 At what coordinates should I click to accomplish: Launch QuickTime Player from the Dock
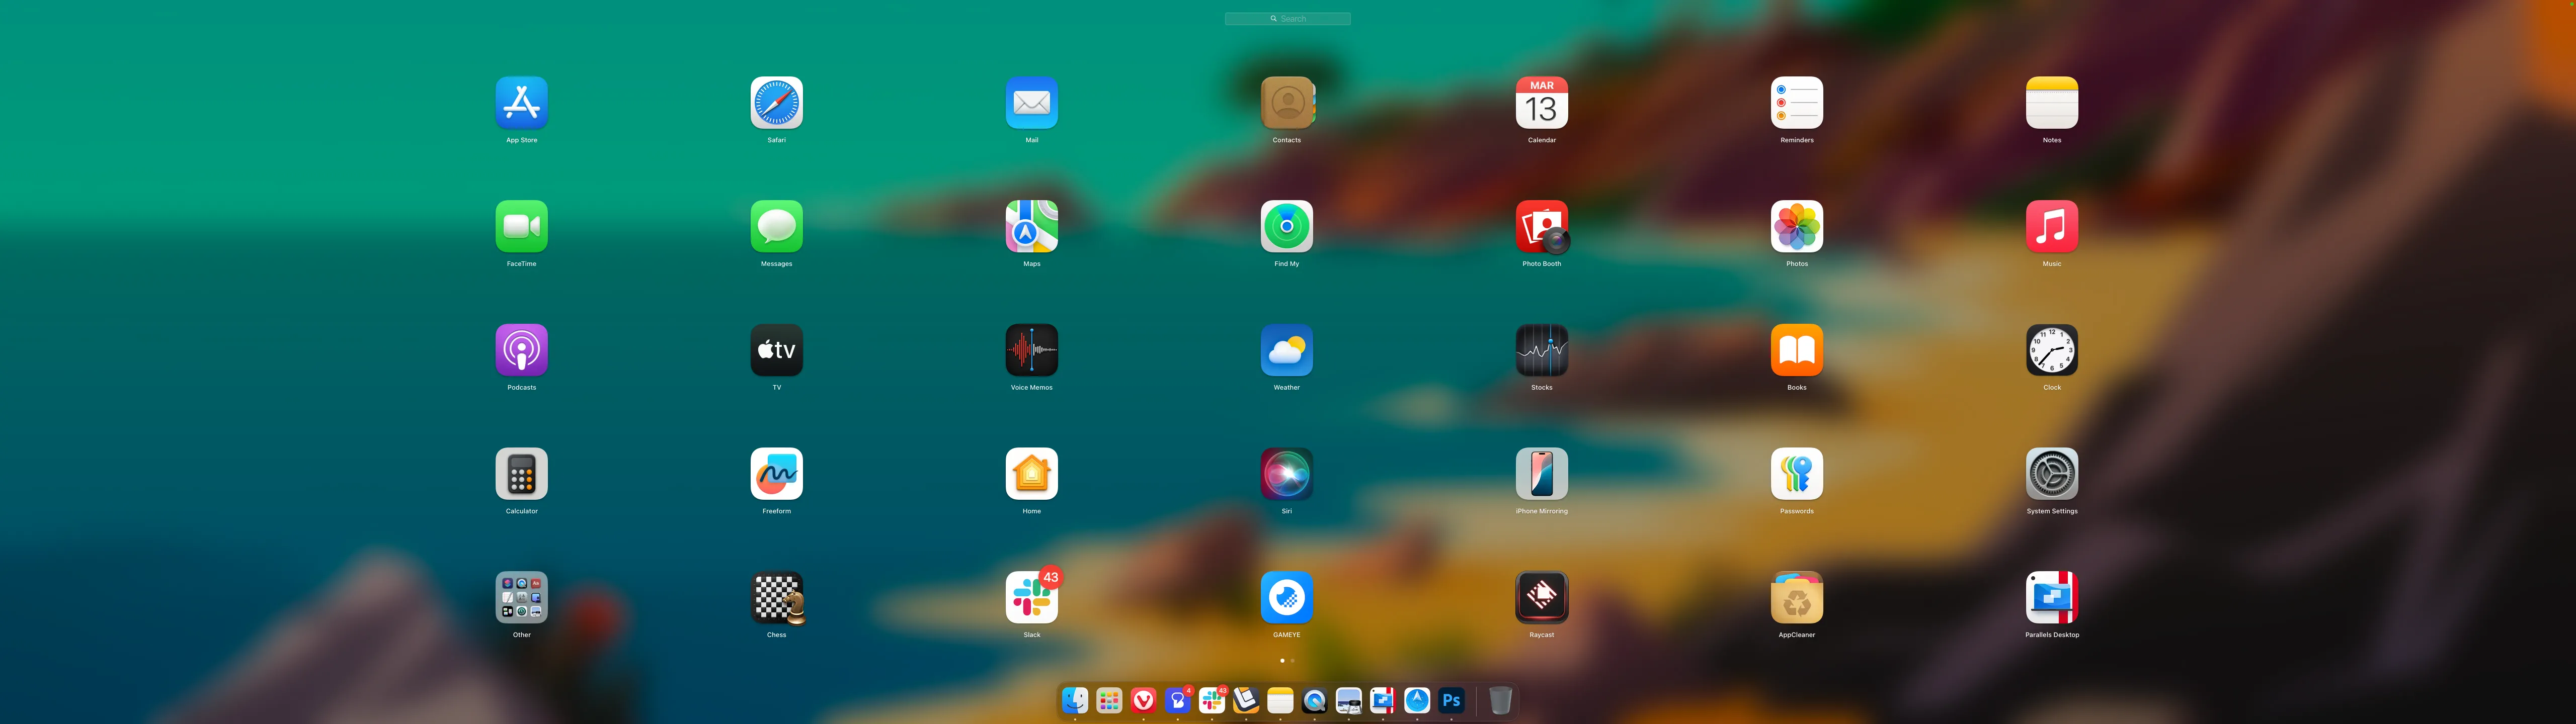(1314, 700)
